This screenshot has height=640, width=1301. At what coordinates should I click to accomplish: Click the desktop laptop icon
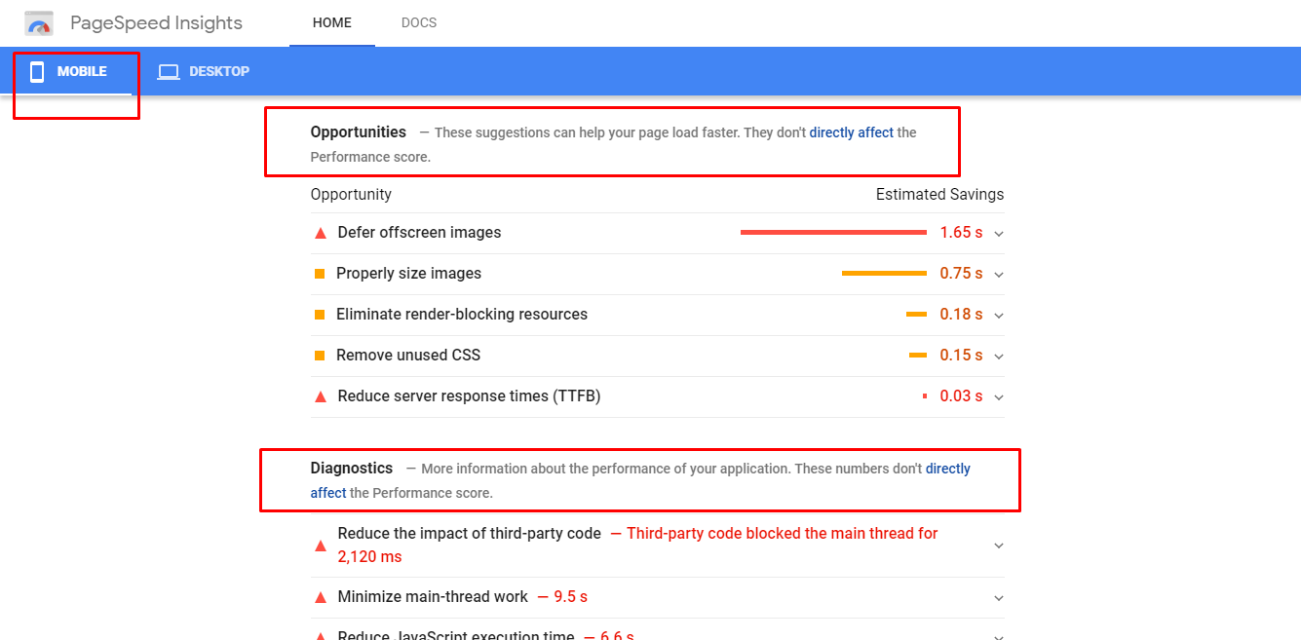pyautogui.click(x=169, y=72)
